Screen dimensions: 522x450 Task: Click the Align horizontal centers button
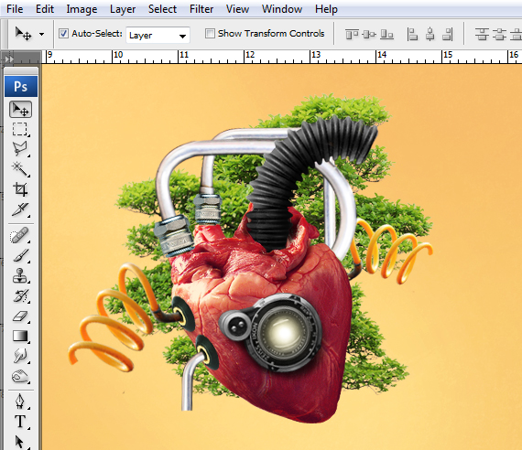[x=430, y=34]
